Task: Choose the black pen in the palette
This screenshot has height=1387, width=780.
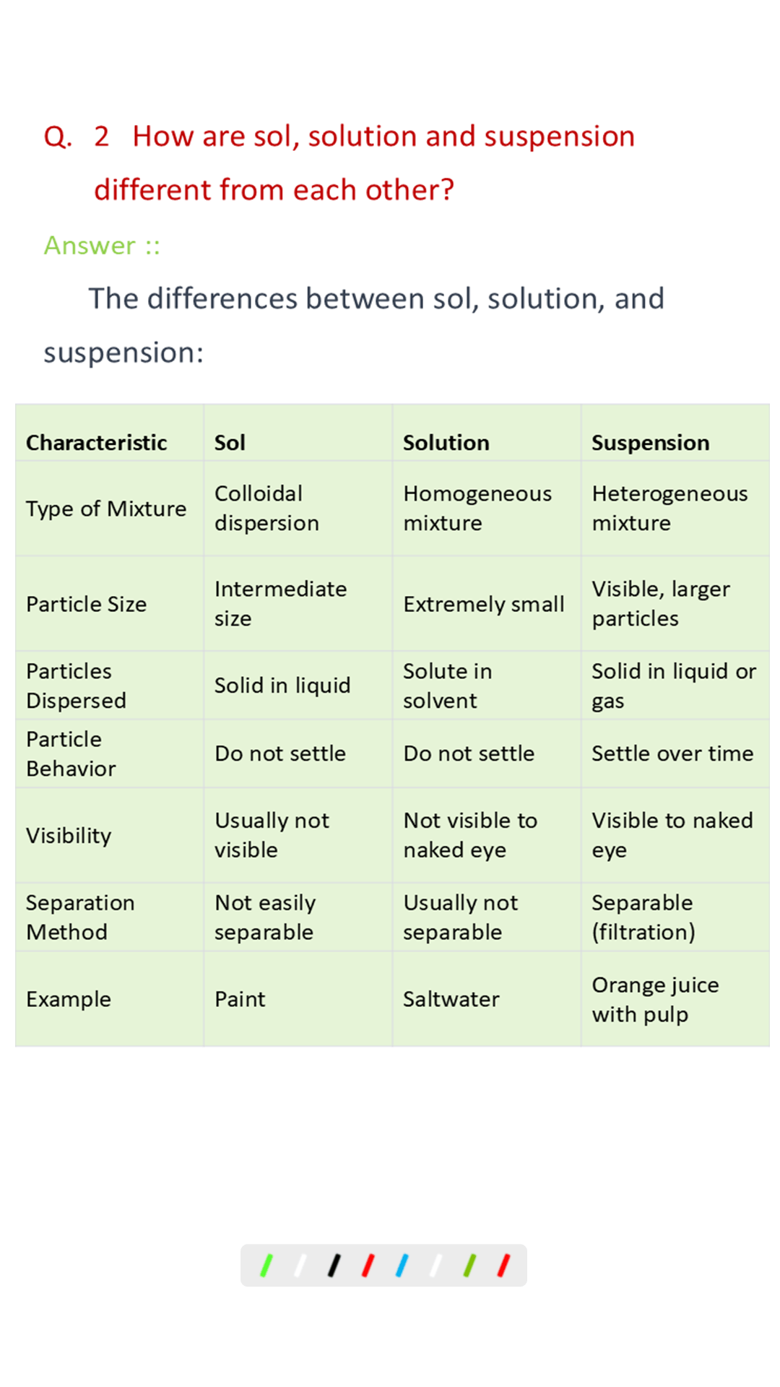Action: tap(334, 1265)
